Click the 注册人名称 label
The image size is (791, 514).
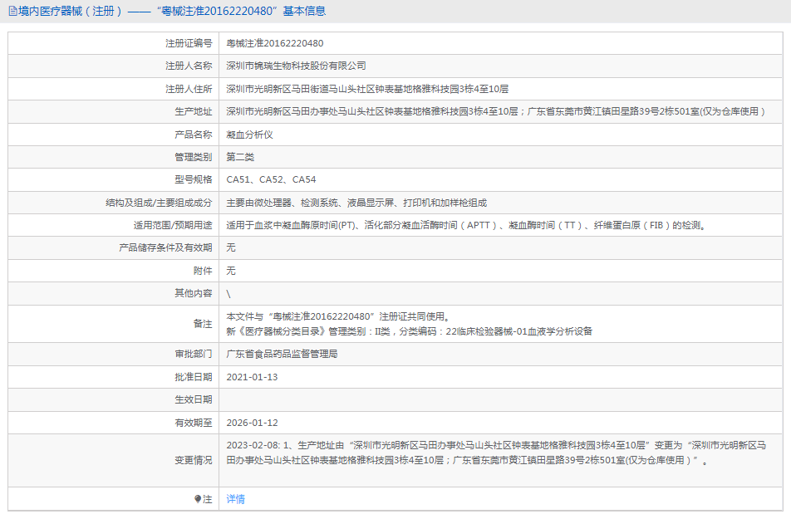189,66
